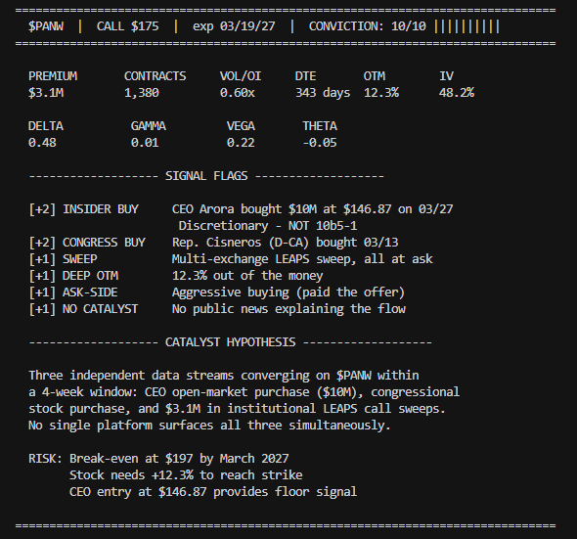Select the 1,380 contracts value
Screen dimensions: 577x539
pyautogui.click(x=141, y=93)
